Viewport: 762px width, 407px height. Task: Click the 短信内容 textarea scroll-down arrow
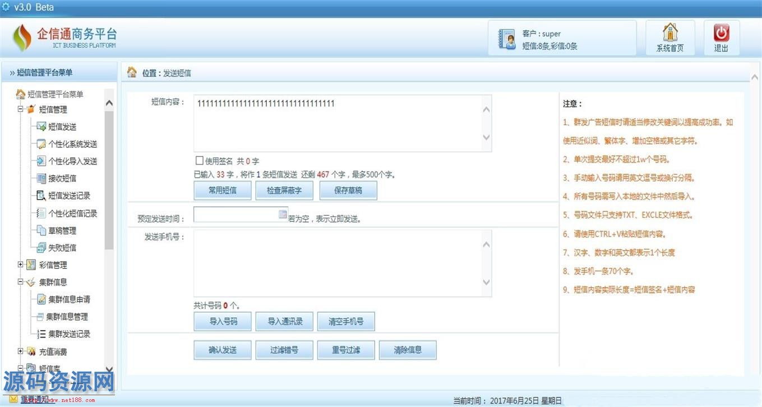pos(486,137)
